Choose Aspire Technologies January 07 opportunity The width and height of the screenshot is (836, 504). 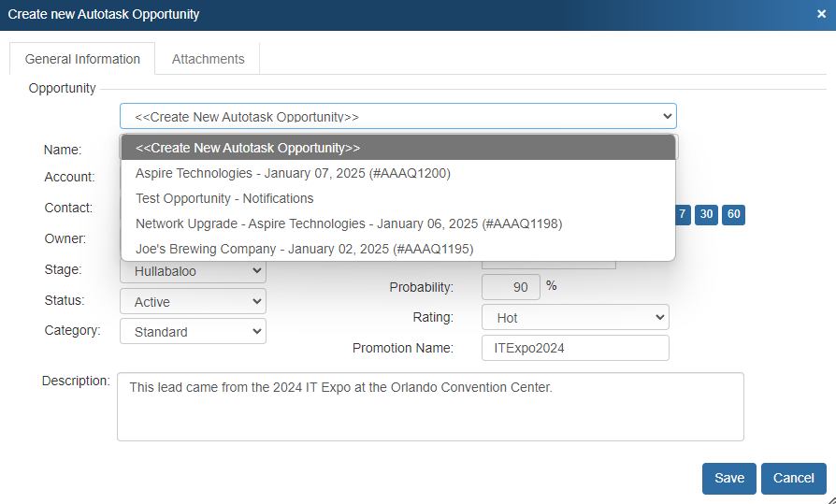pos(293,173)
